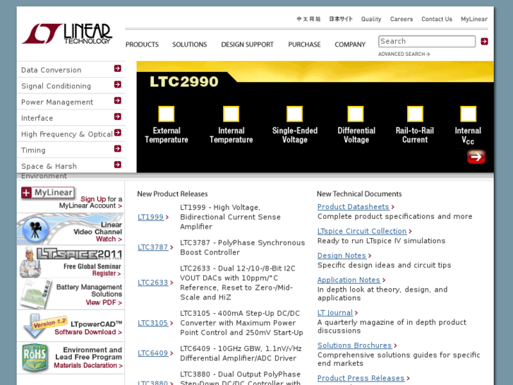Click Watch on Linear Video Channel

point(109,239)
